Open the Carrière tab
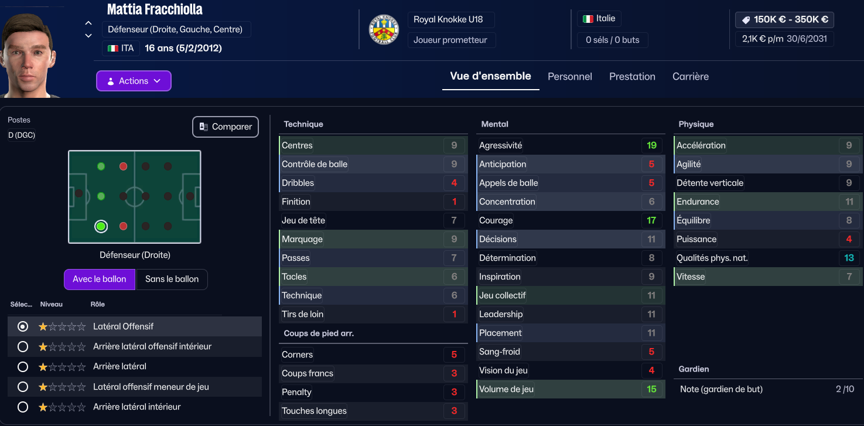This screenshot has width=864, height=426. coord(690,77)
